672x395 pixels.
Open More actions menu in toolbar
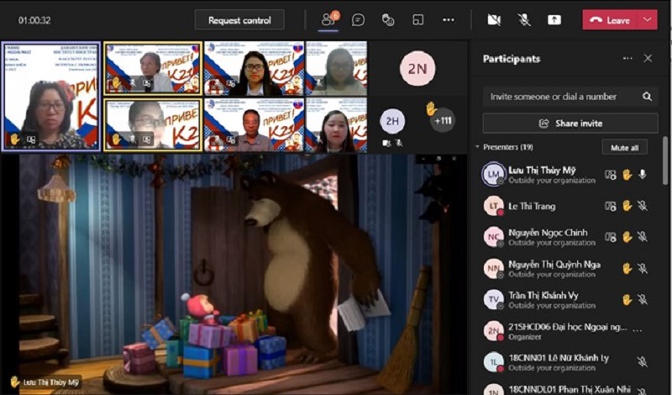coord(449,19)
